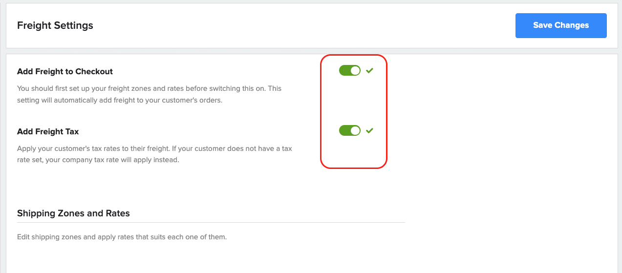Click the 'company tax rate will apply instead' sentence

[x=112, y=160]
